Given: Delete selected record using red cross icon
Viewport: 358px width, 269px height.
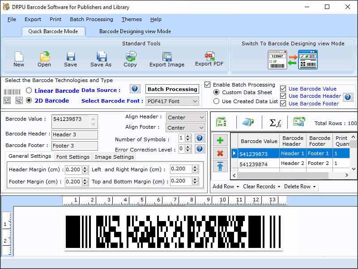Looking at the screenshot, I should [220, 153].
